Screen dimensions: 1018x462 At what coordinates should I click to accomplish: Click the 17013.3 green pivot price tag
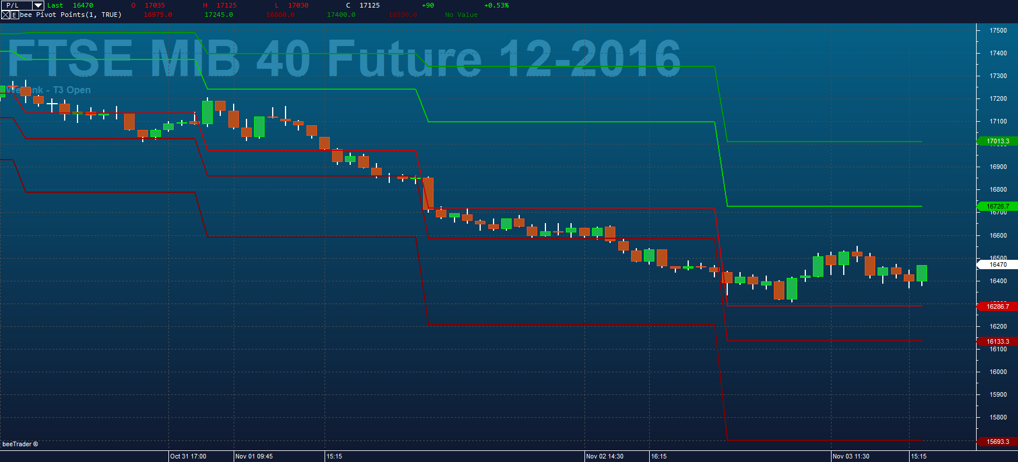pyautogui.click(x=997, y=141)
